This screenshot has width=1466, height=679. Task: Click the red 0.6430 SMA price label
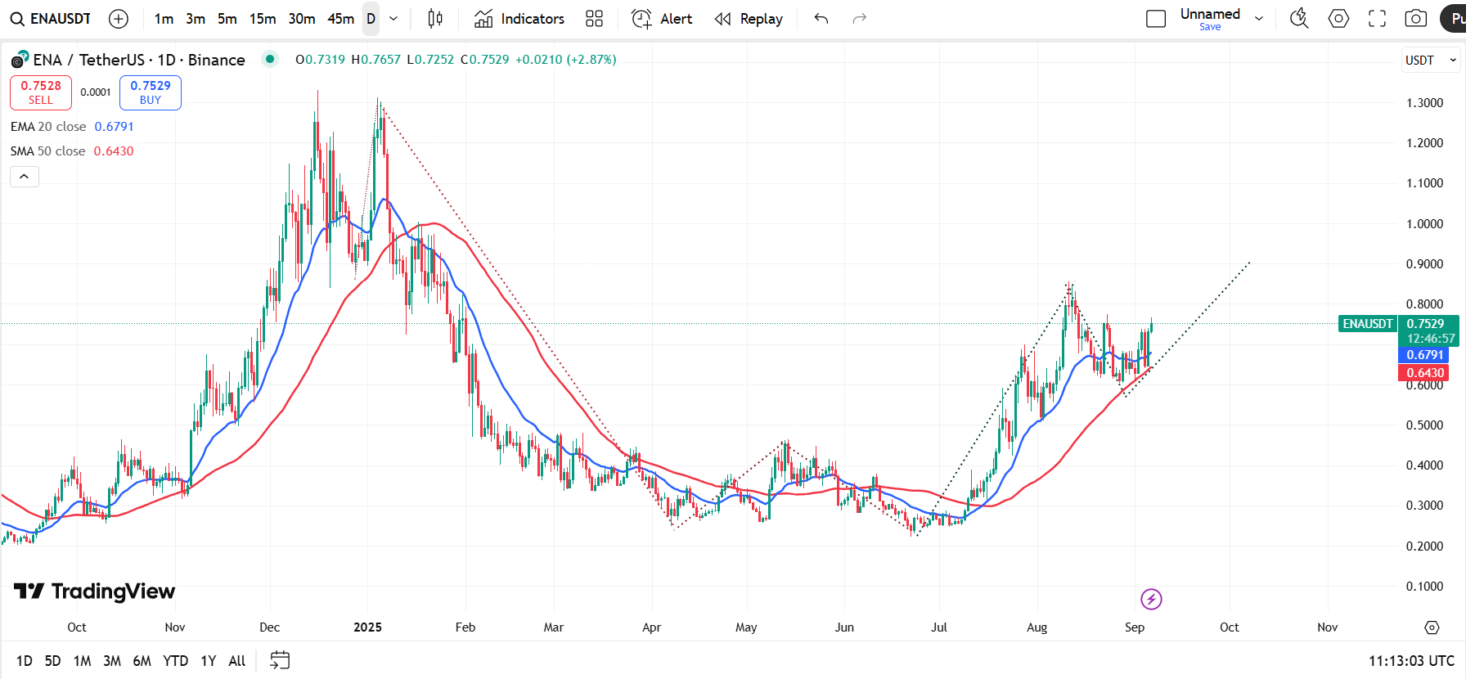tap(1424, 373)
